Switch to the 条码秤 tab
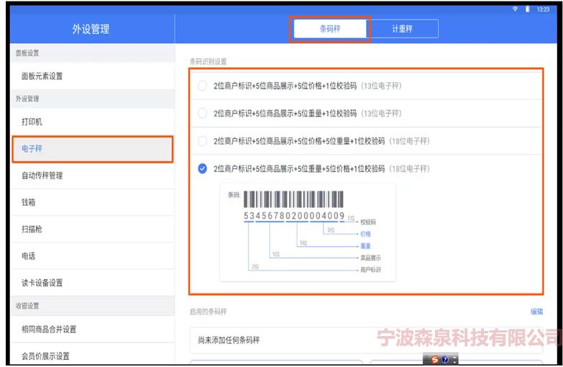 coord(330,29)
